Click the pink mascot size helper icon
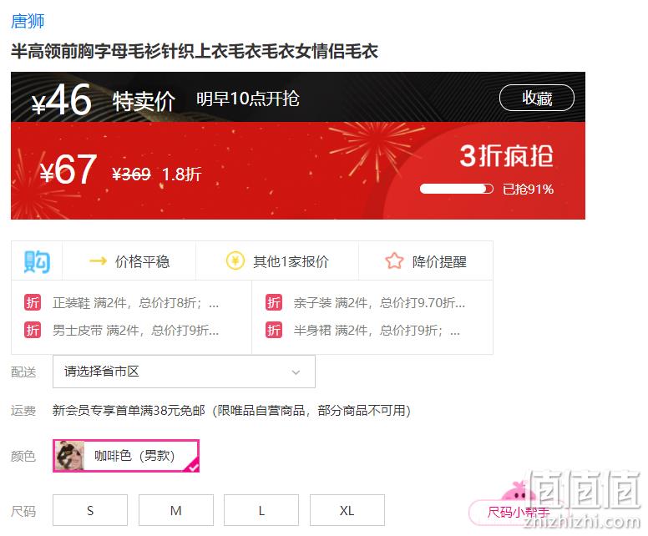 (514, 492)
